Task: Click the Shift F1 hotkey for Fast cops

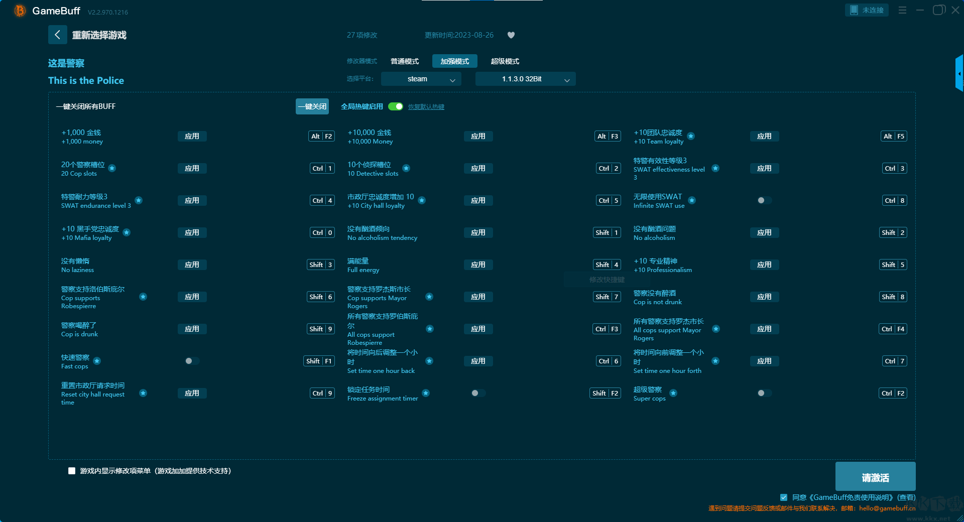Action: pos(319,361)
